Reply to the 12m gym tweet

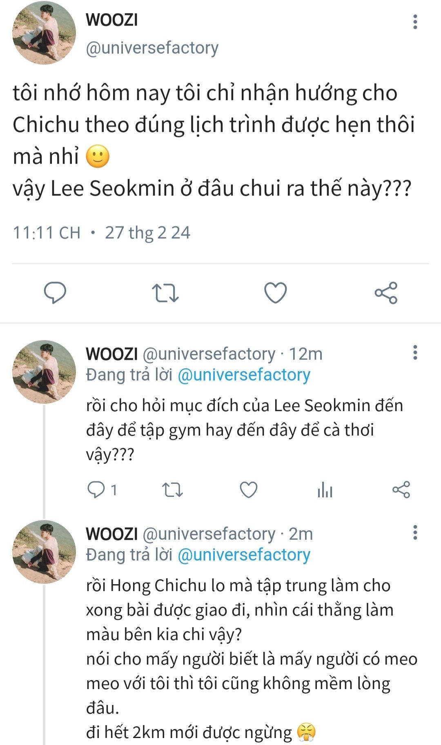[x=97, y=489]
